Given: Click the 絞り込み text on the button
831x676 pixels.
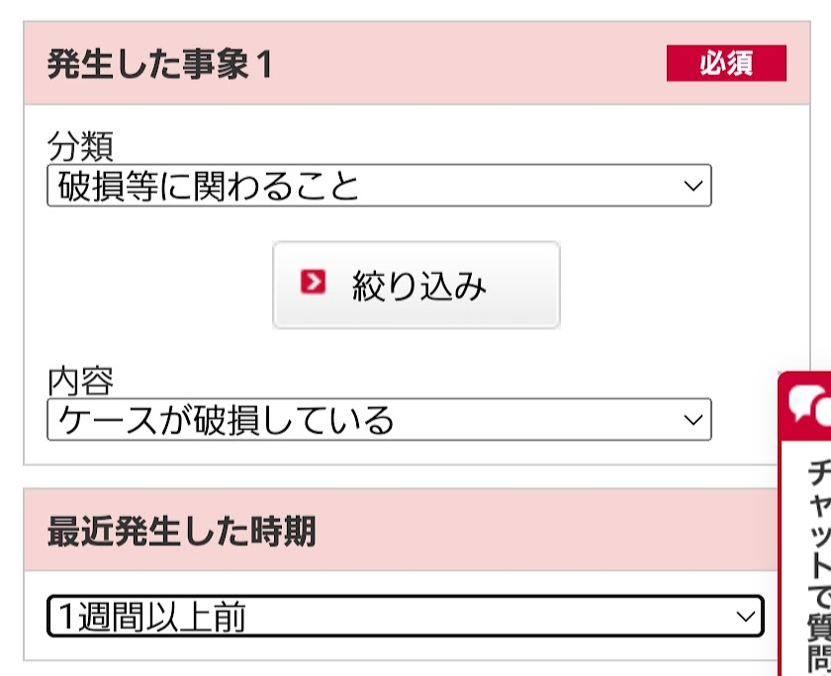Looking at the screenshot, I should coord(419,286).
